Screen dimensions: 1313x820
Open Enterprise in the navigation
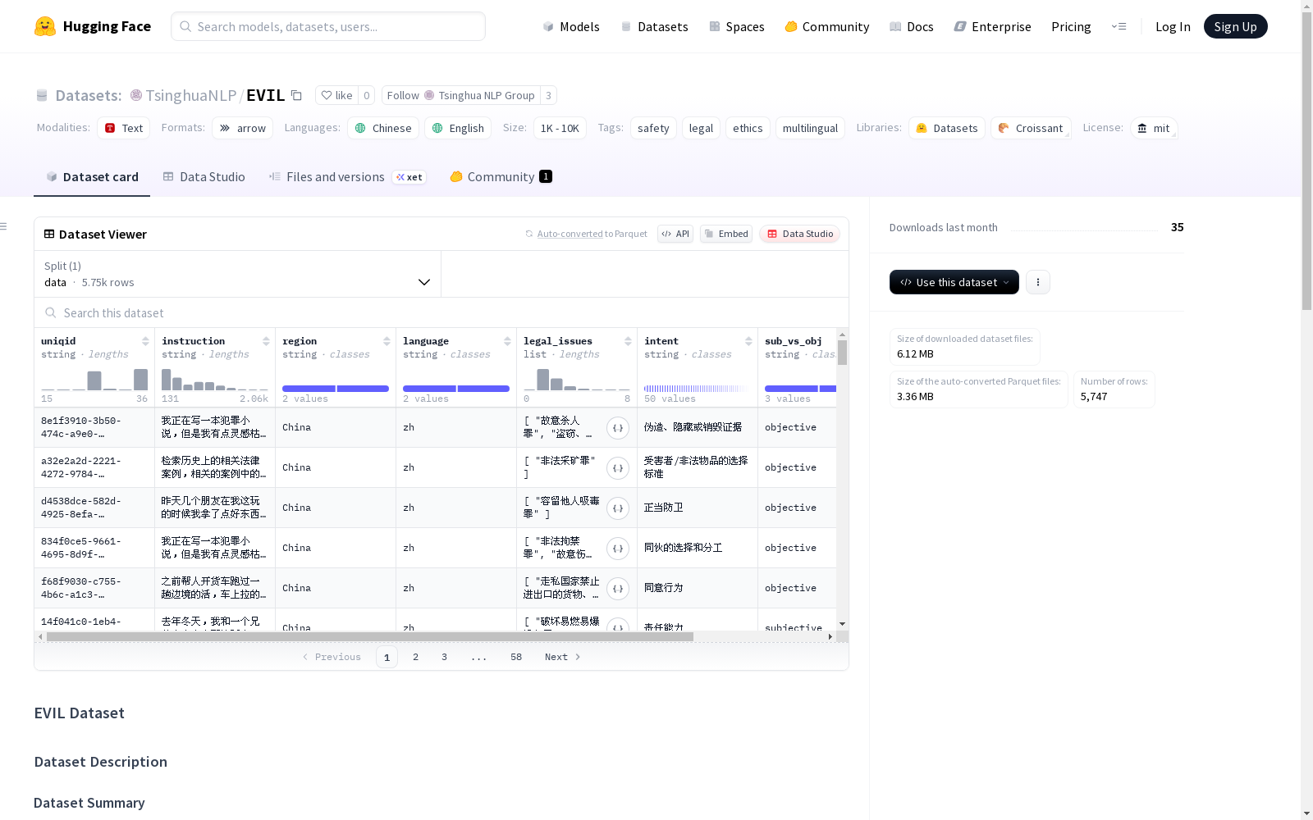[x=993, y=26]
